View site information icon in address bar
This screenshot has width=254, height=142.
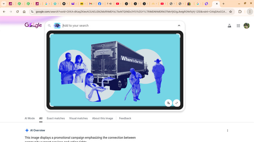tap(32, 12)
